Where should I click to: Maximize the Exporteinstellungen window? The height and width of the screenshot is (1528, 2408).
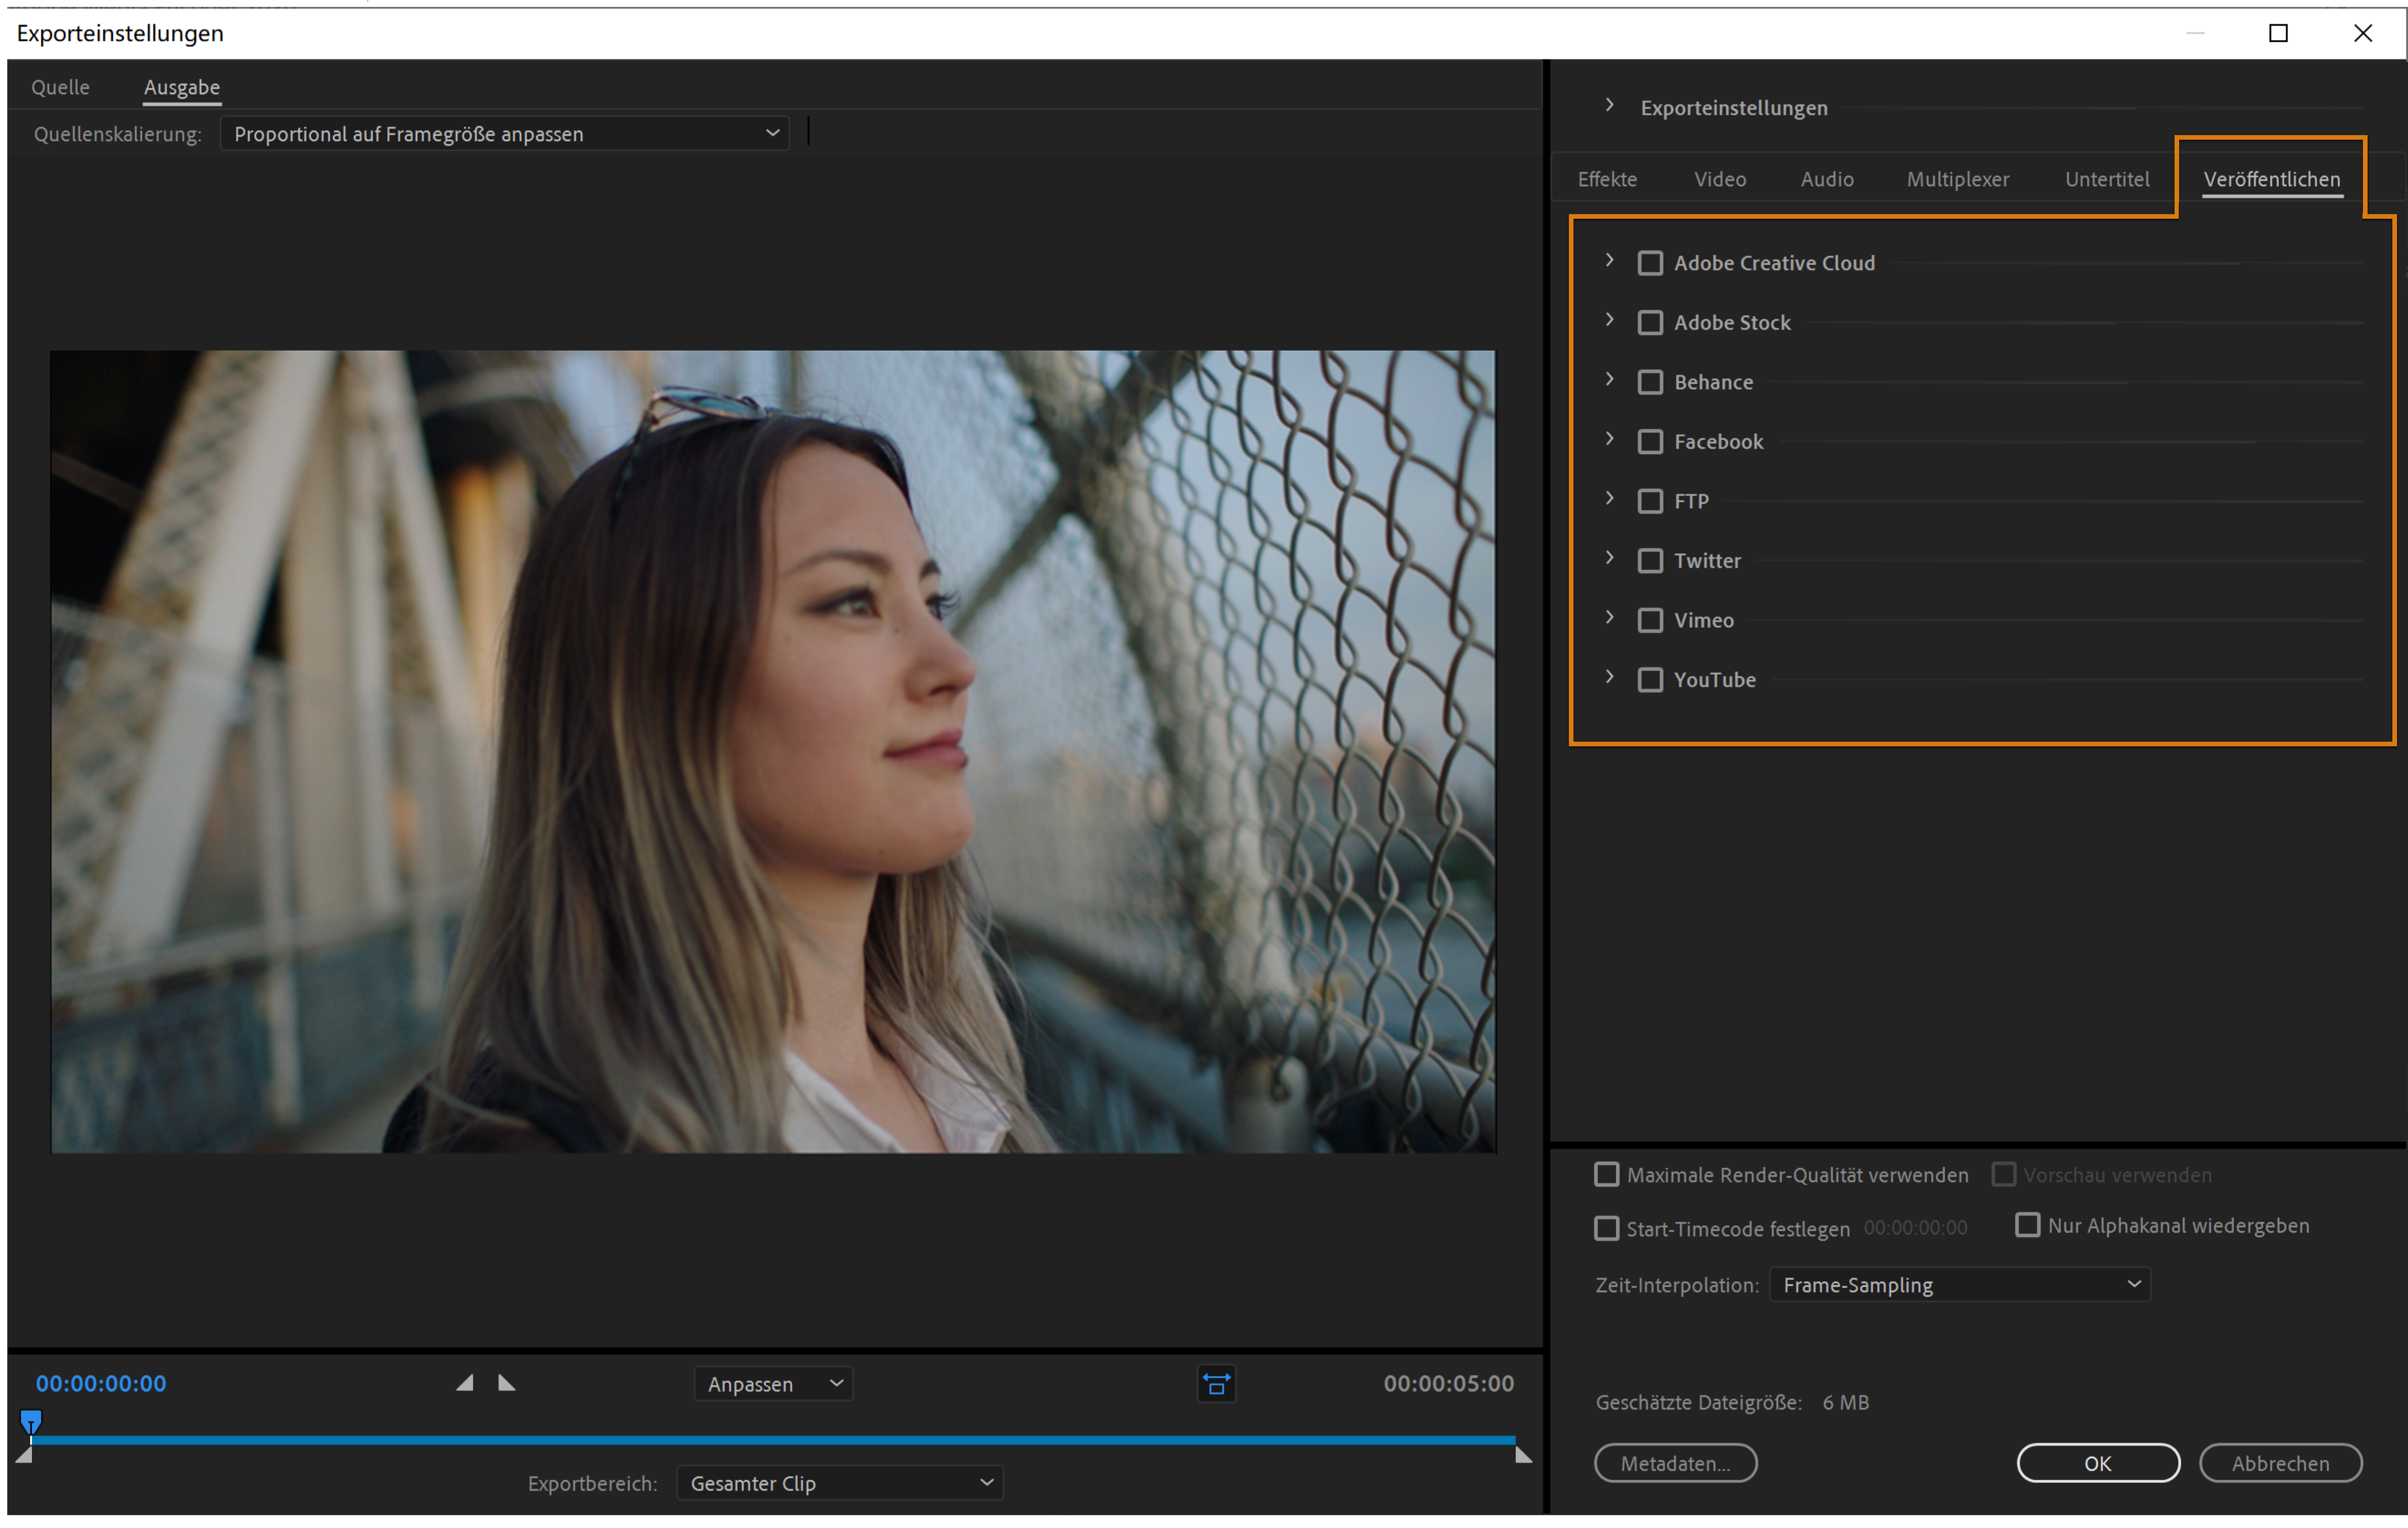coord(2278,33)
